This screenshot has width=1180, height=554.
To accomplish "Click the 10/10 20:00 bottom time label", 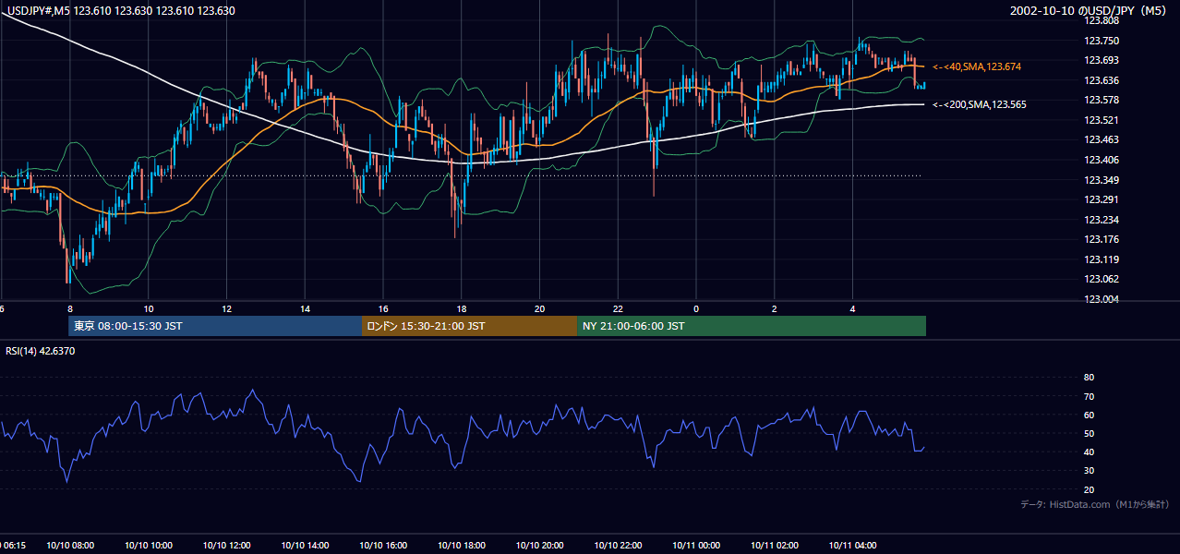I will 540,546.
